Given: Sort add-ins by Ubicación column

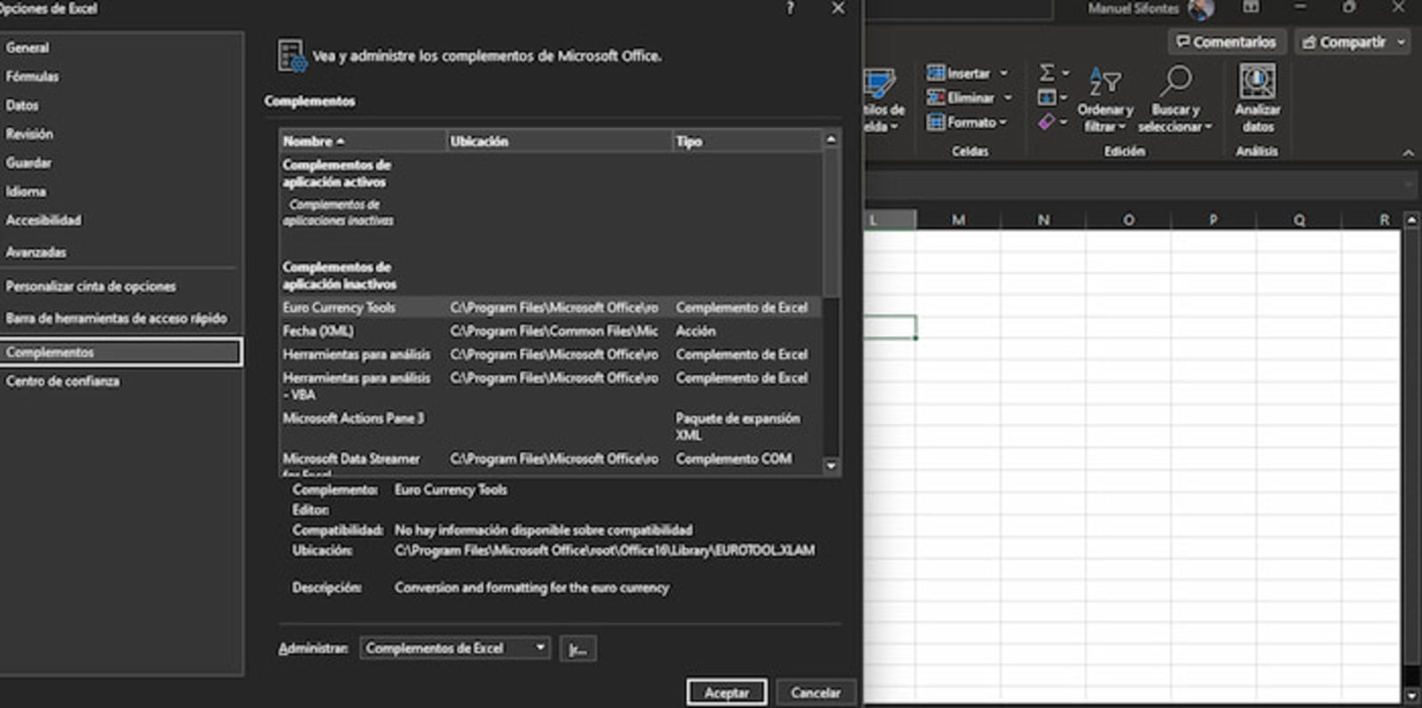Looking at the screenshot, I should [x=559, y=141].
